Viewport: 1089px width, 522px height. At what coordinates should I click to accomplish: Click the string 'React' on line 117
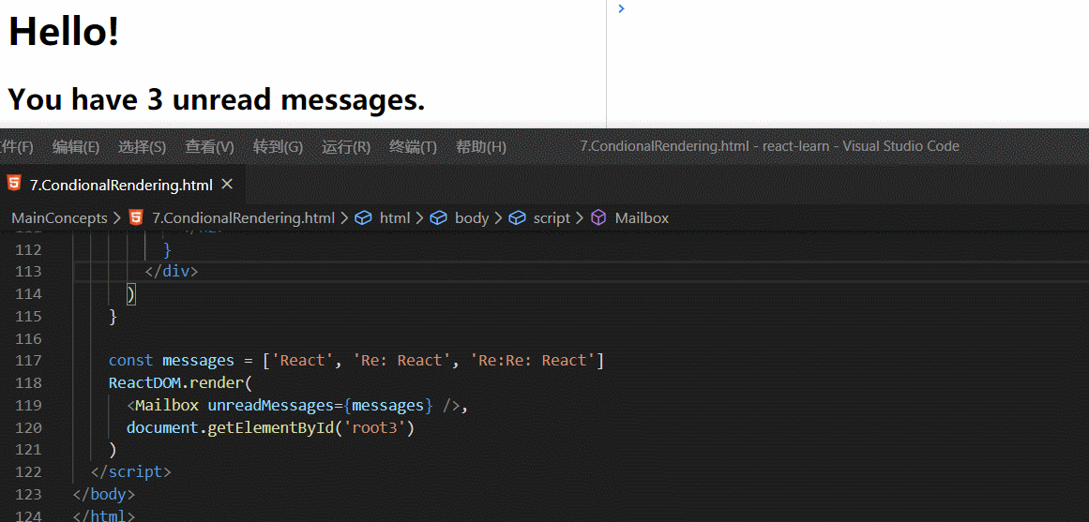click(303, 360)
